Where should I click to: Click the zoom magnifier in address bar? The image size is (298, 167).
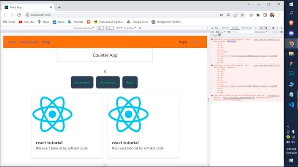tap(228, 15)
